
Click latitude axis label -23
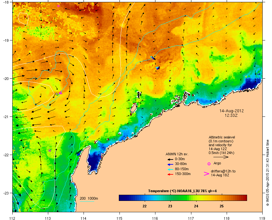point(6,193)
